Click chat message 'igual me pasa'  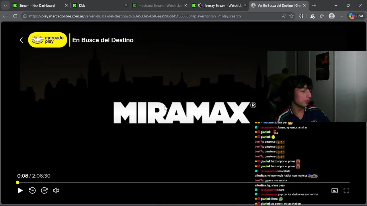276,185
